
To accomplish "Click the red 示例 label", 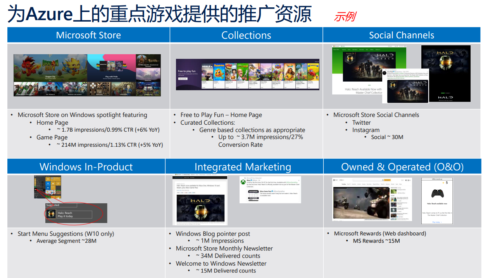I will coord(345,17).
